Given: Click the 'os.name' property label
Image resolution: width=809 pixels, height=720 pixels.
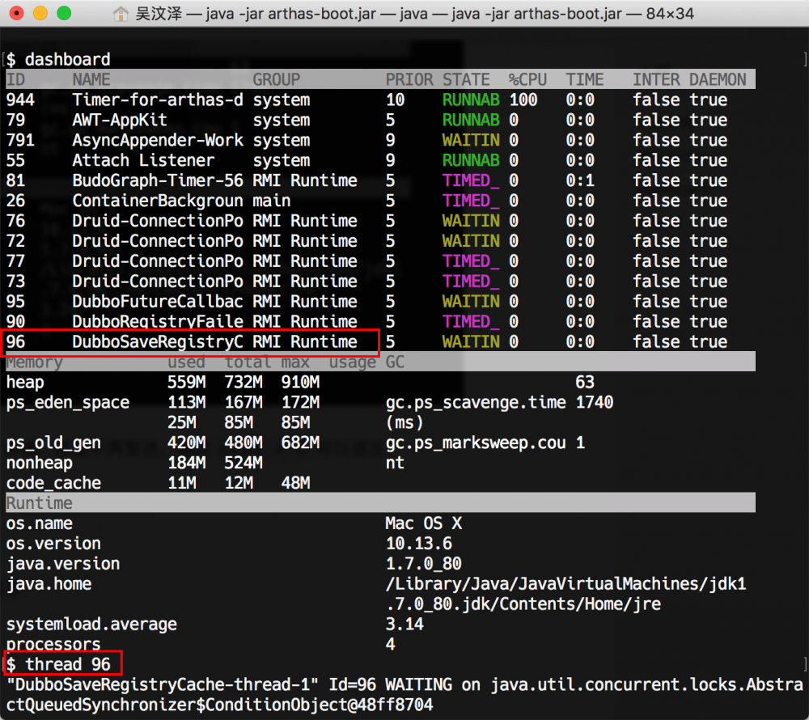Looking at the screenshot, I should click(39, 523).
